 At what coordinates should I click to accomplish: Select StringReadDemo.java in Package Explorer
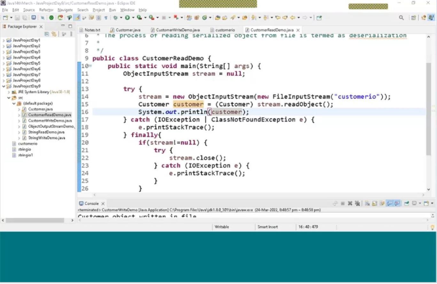click(46, 132)
